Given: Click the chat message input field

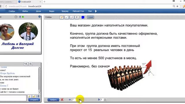Looking at the screenshot, I should pyautogui.click(x=13, y=98).
